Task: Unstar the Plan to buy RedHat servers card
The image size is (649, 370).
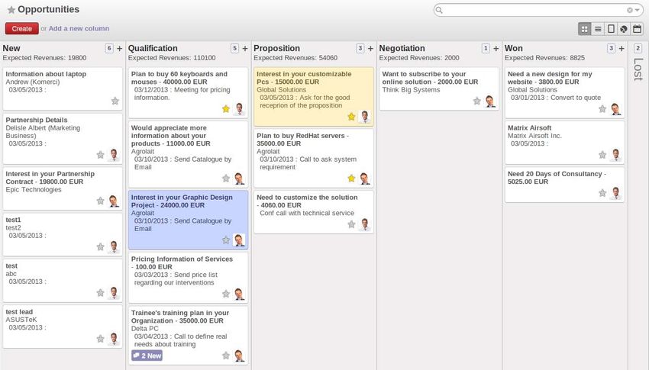Action: [x=351, y=179]
